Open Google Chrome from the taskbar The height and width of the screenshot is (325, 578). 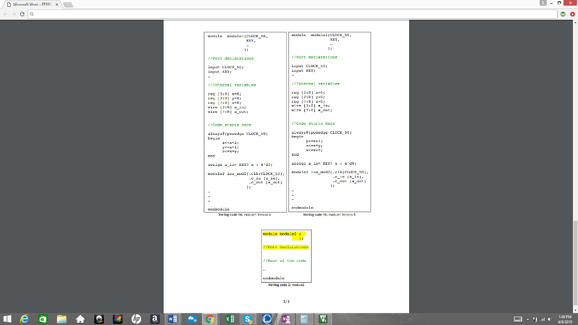(x=209, y=319)
